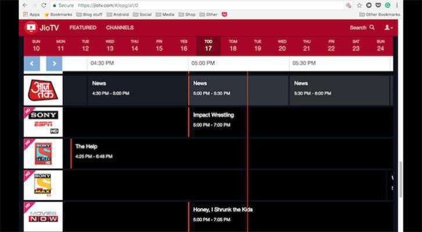The image size is (422, 232).
Task: Open the News 4:30 PM - 5:00 PM programme
Action: 138,90
